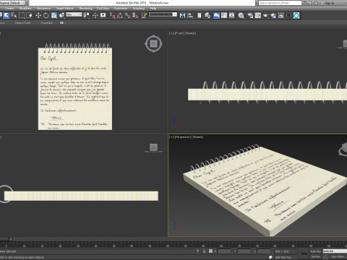Click Render in the Cloud icon
The width and height of the screenshot is (347, 260).
[x=273, y=16]
